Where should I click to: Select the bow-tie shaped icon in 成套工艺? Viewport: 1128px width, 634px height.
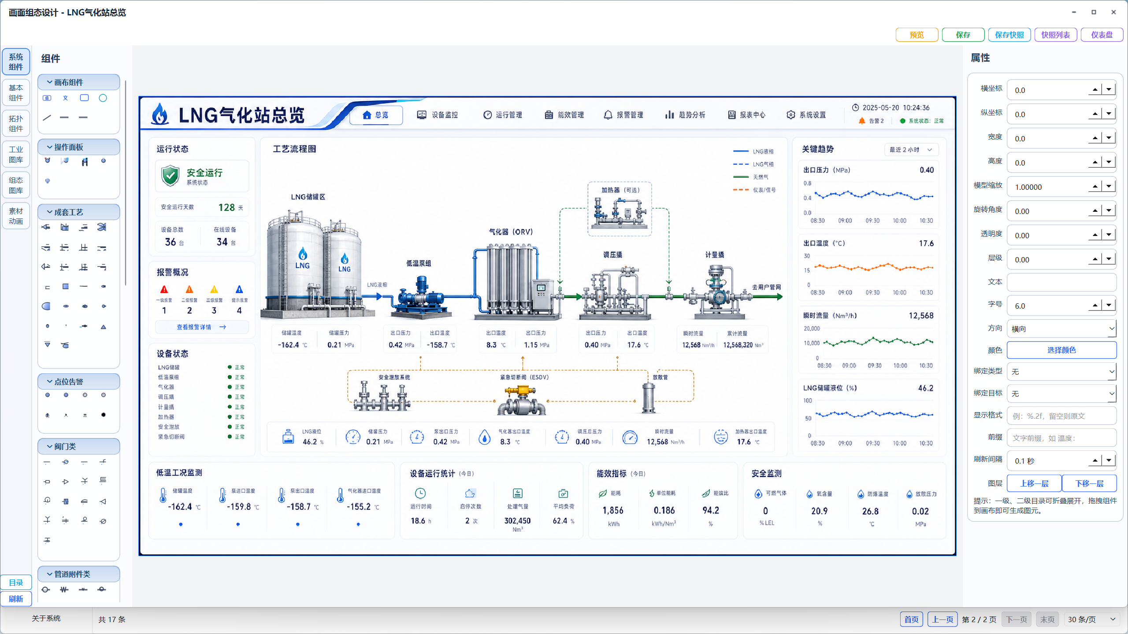[x=102, y=227]
